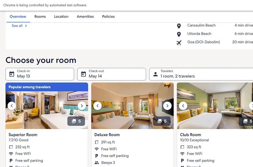The height and width of the screenshot is (167, 253).
Task: Click the person icon in Travelers field
Action: (156, 74)
